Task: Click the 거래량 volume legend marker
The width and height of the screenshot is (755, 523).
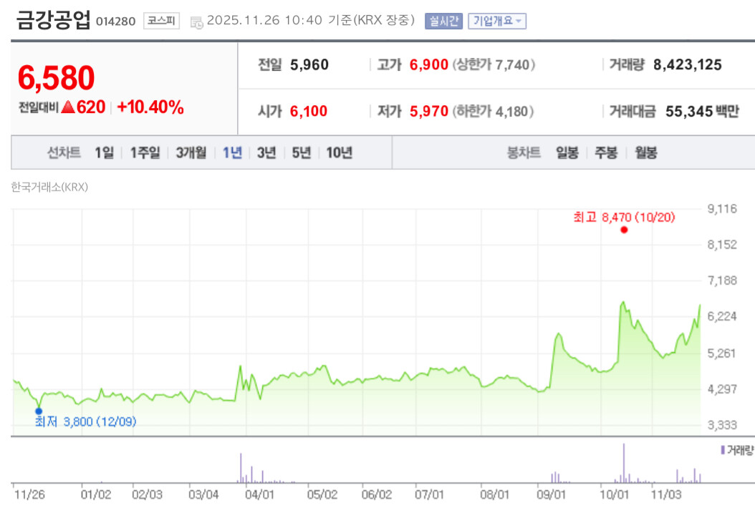Action: point(723,450)
